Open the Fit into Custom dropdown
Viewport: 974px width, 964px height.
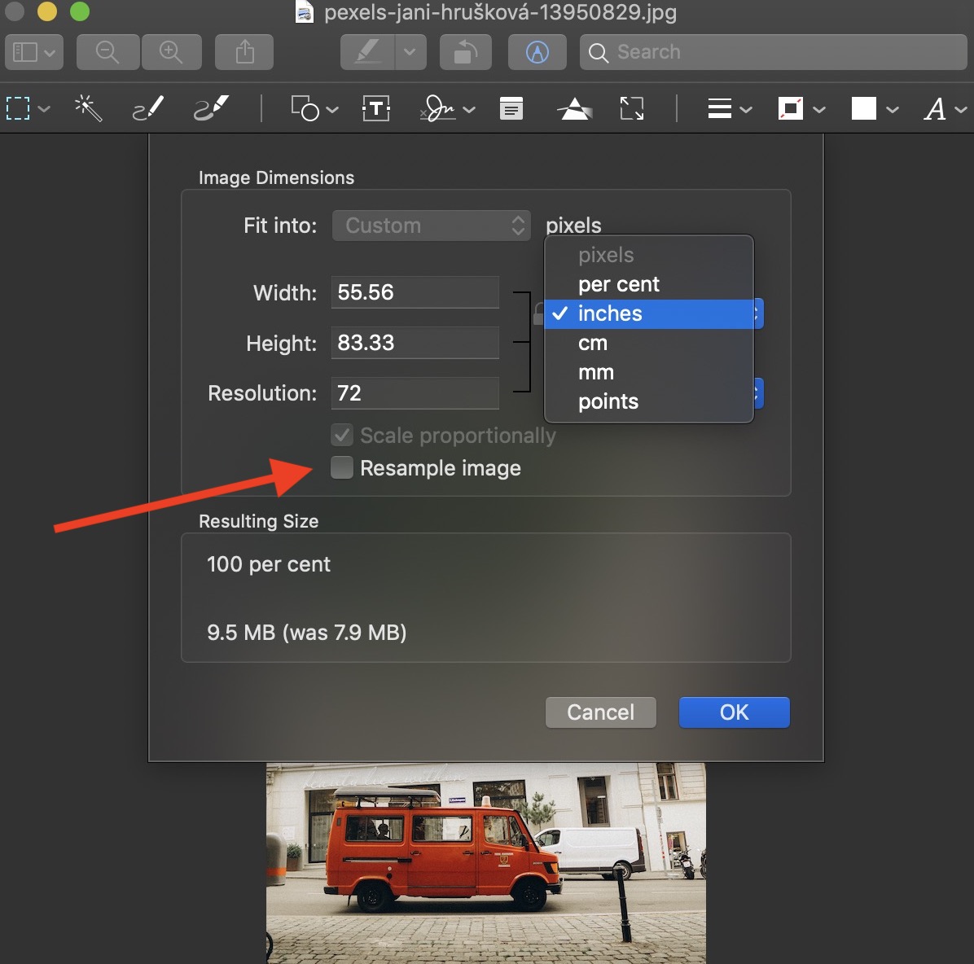pyautogui.click(x=431, y=226)
